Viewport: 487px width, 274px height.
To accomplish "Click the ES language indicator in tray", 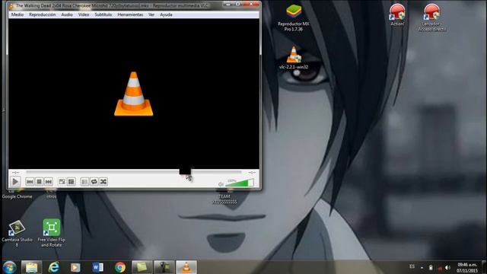I will 412,266.
